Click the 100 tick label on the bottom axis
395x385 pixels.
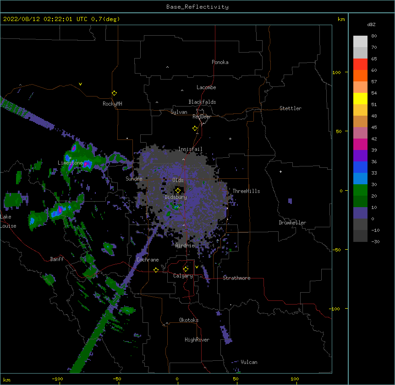(295, 379)
